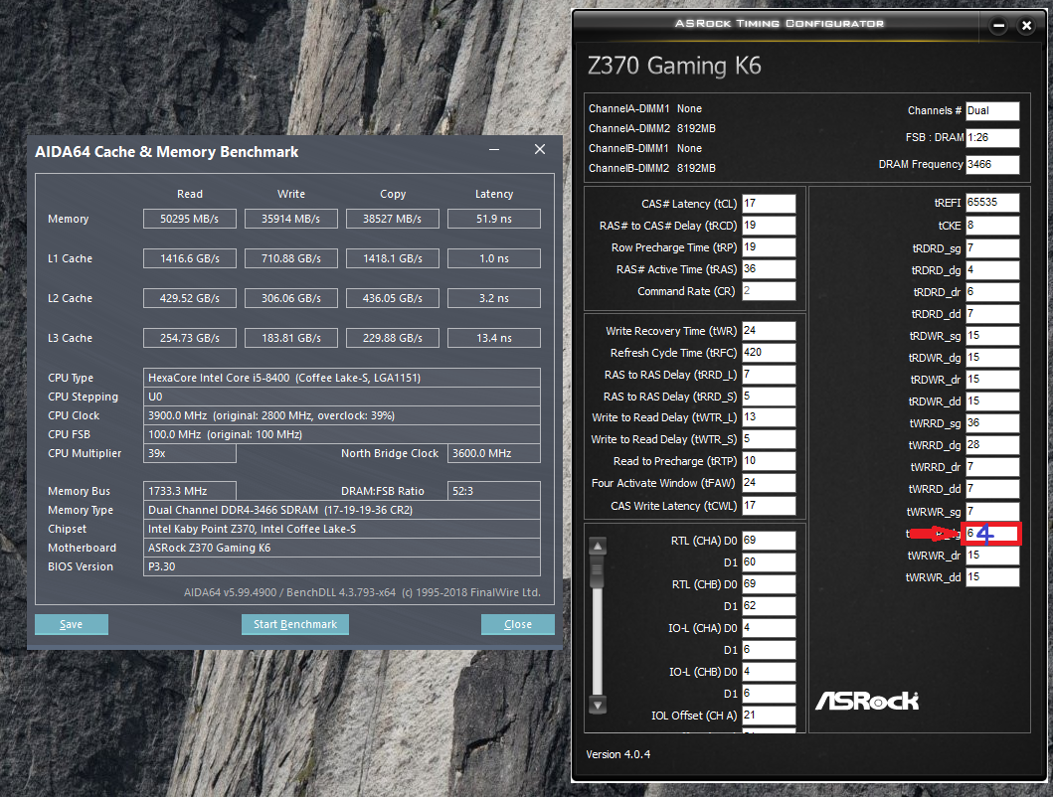Click the RTL list scrollbar thumb
The image size is (1053, 797).
tap(597, 572)
